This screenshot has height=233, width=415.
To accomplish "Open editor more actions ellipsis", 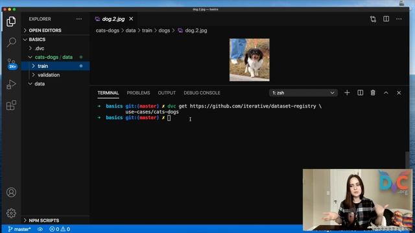I will click(399, 19).
